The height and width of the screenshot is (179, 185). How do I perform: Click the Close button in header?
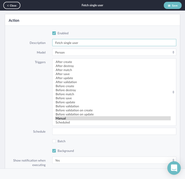(x=12, y=6)
